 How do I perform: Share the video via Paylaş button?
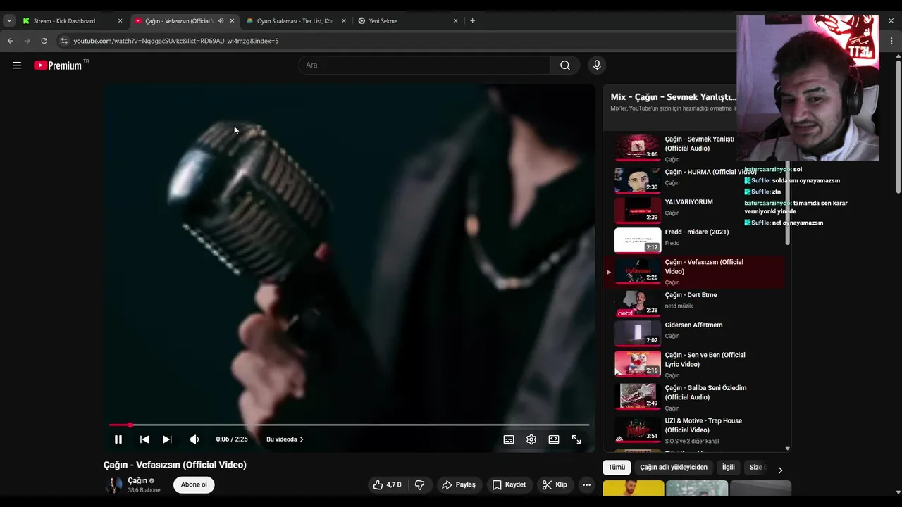click(x=459, y=484)
